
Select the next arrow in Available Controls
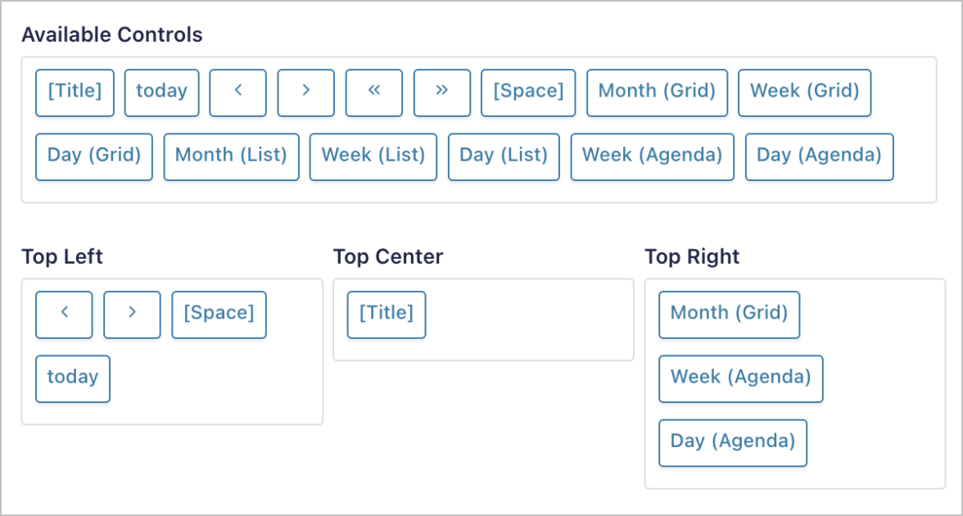[x=305, y=93]
